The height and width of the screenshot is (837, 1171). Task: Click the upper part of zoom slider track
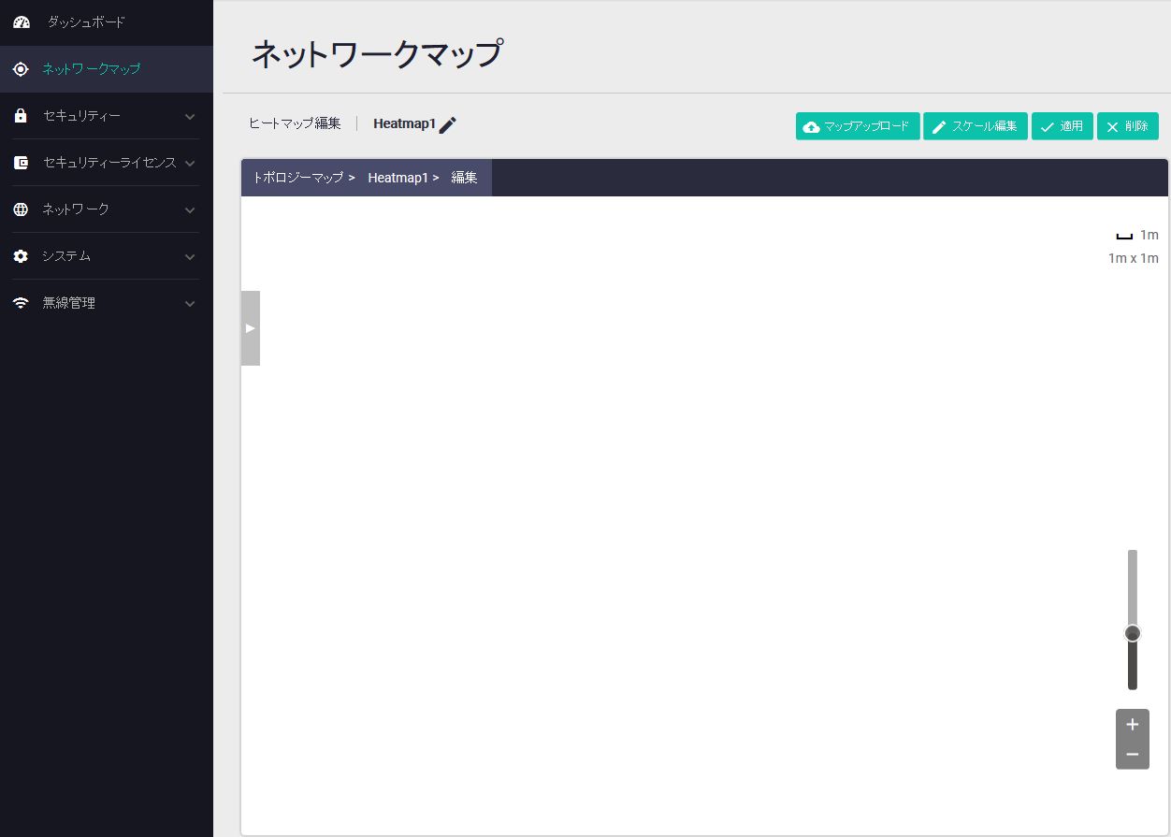(1133, 586)
